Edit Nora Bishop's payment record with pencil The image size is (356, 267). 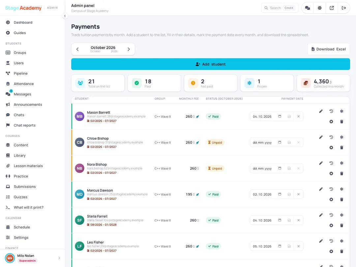point(321,163)
